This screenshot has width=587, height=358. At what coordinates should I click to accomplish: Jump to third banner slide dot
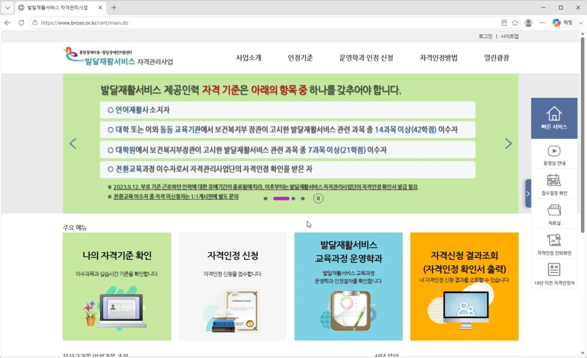coord(293,198)
